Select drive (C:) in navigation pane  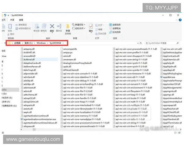pos(4,89)
